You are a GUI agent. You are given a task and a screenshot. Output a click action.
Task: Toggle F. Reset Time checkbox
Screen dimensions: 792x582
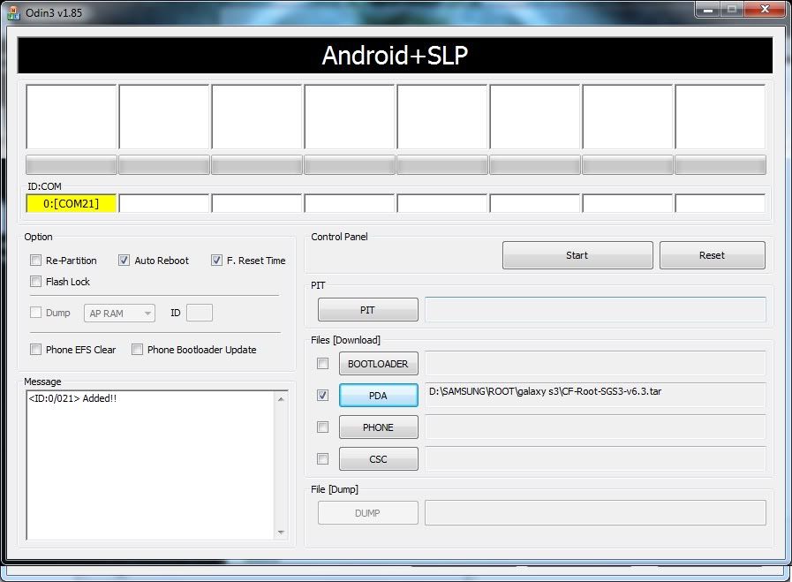tap(217, 261)
